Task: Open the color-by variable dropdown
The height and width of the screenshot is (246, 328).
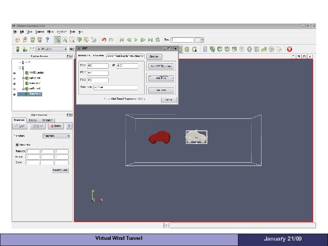Action: pos(50,49)
